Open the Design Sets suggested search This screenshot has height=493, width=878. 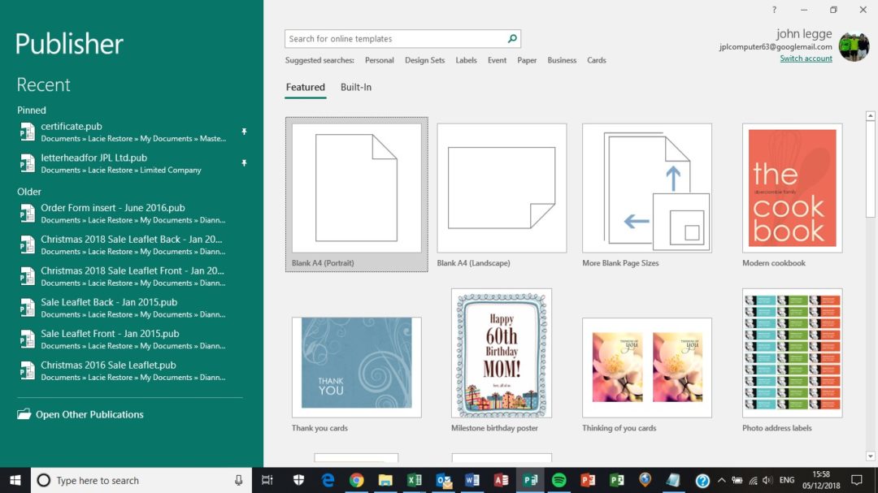click(424, 60)
